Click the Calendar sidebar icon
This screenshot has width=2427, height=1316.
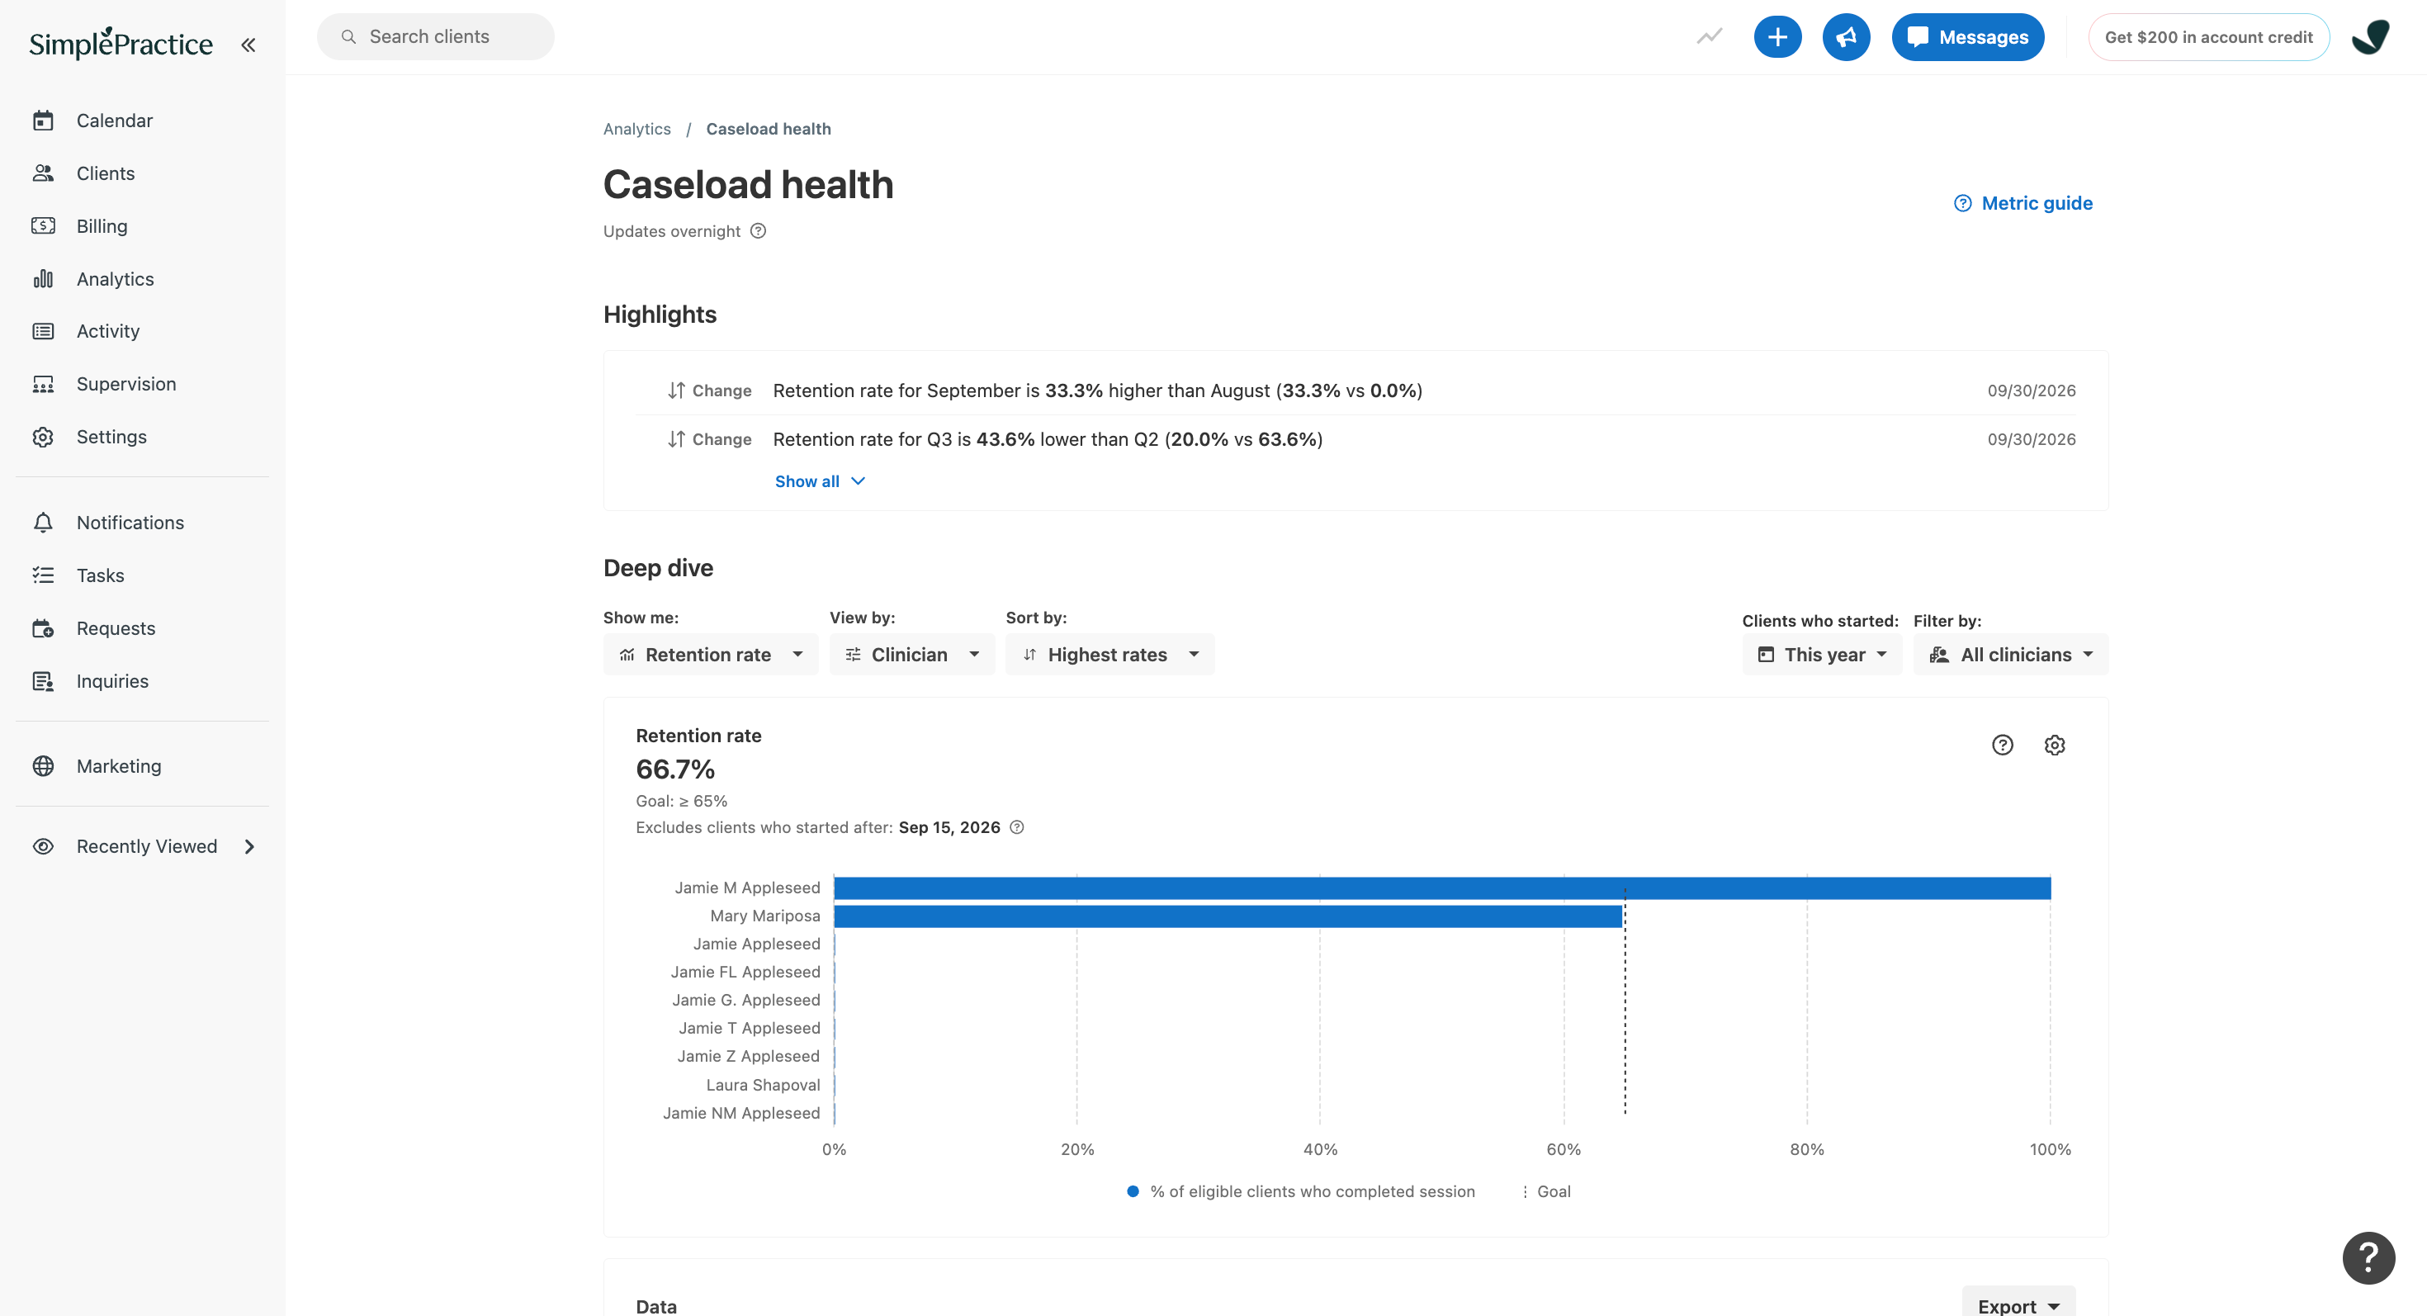[x=43, y=121]
